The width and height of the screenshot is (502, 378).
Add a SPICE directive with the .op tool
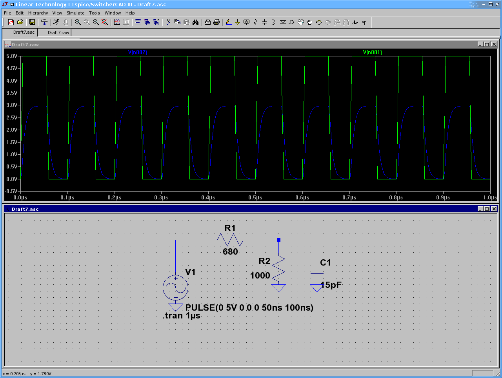364,22
